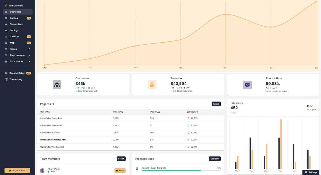Open the Settings sidebar menu item
This screenshot has height=175, width=321.
[18, 30]
